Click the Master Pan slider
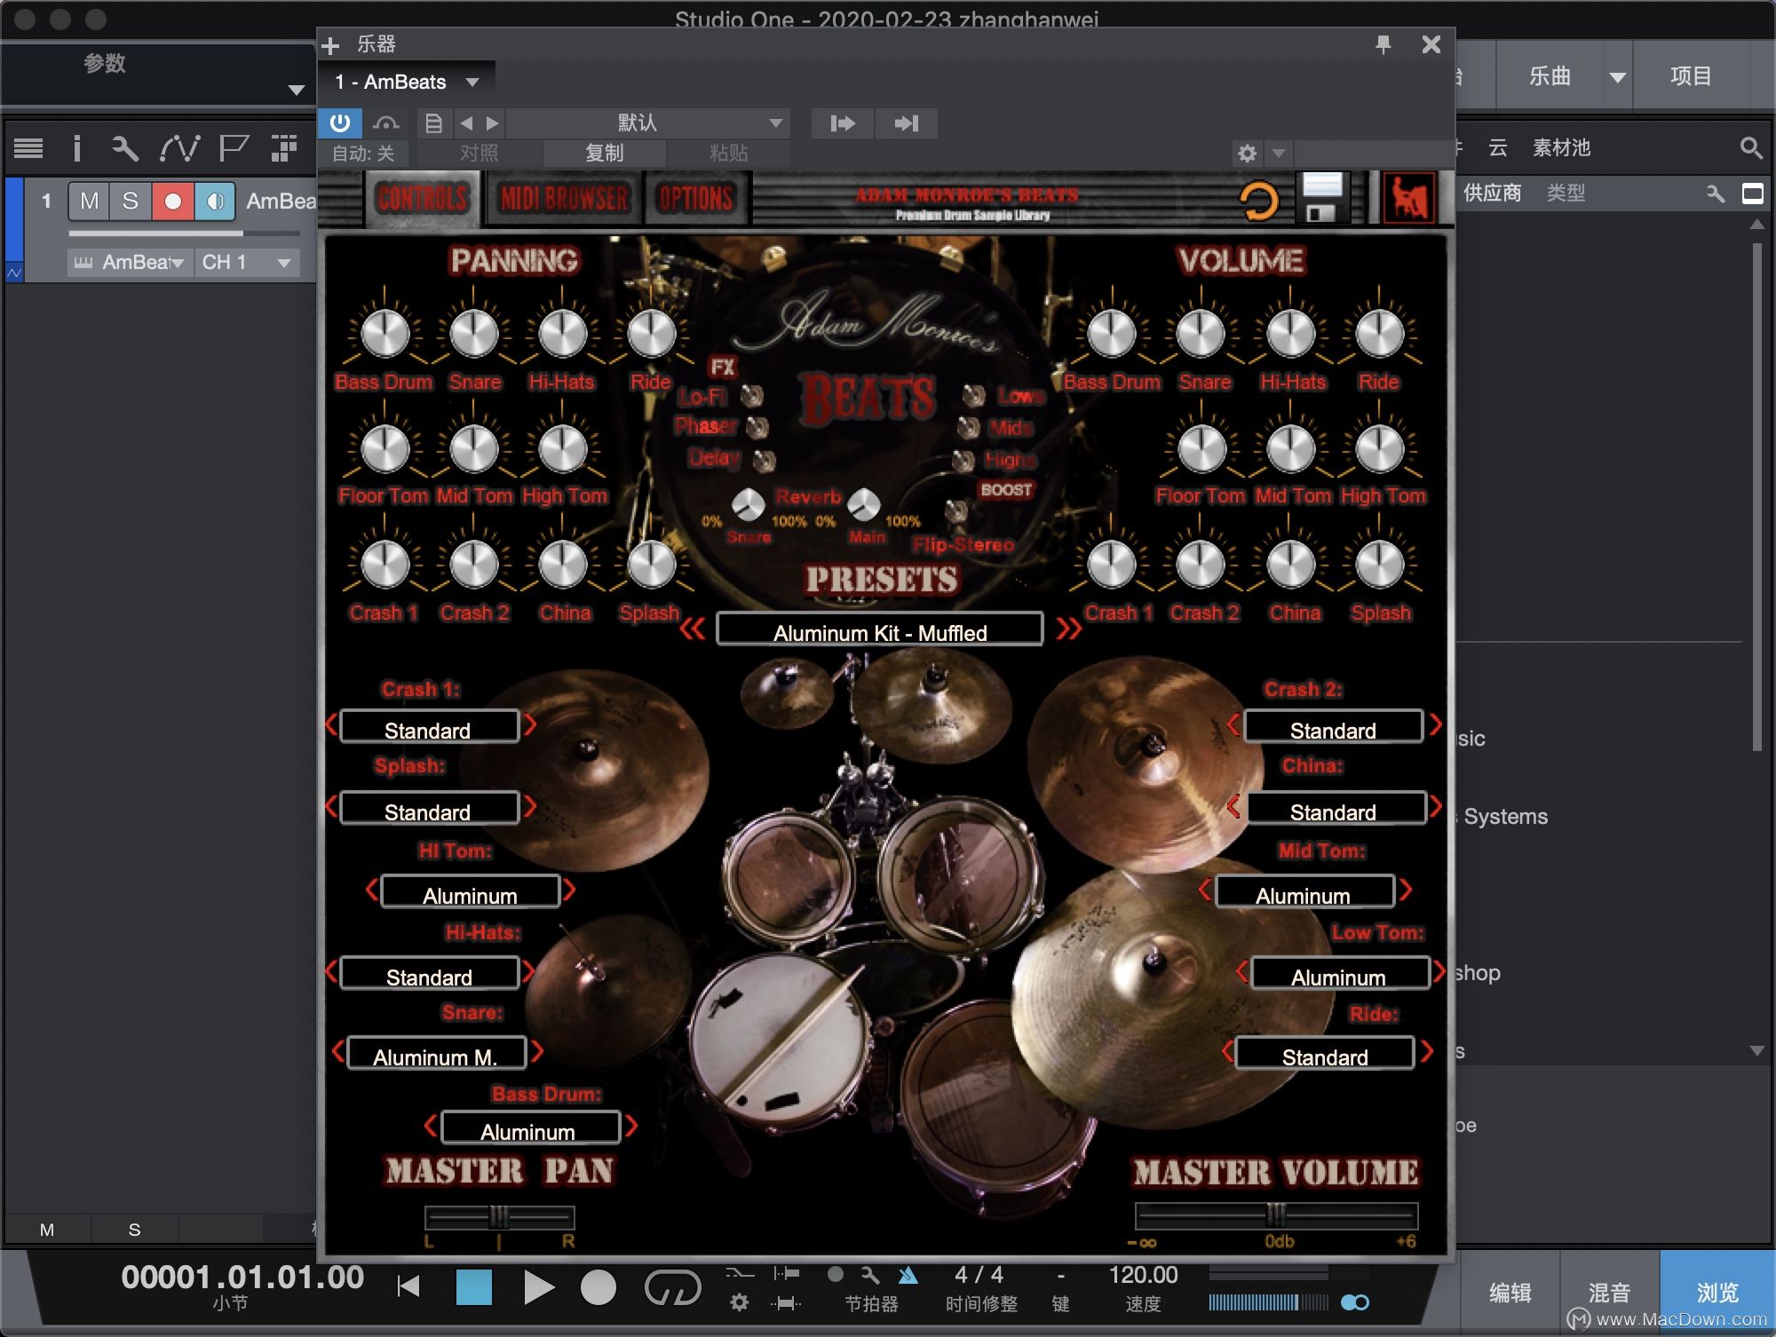 click(500, 1216)
